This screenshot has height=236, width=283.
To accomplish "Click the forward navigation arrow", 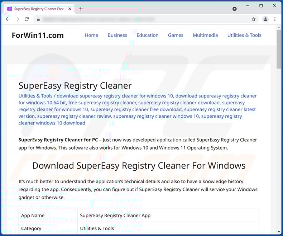I will [x=17, y=19].
